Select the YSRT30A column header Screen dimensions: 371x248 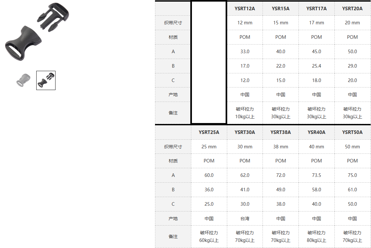point(245,132)
